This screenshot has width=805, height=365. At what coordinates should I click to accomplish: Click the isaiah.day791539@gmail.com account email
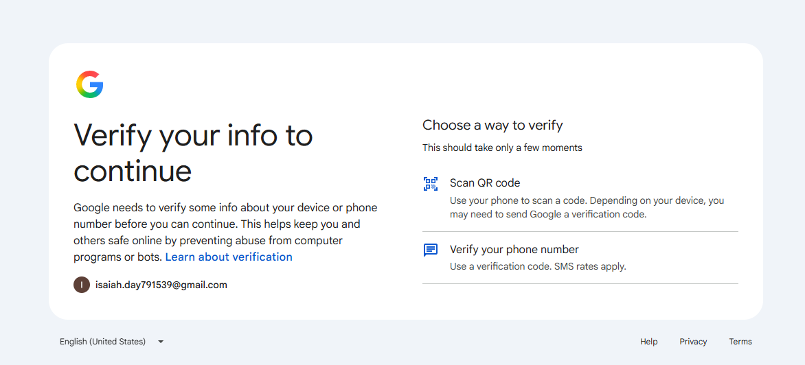point(161,285)
